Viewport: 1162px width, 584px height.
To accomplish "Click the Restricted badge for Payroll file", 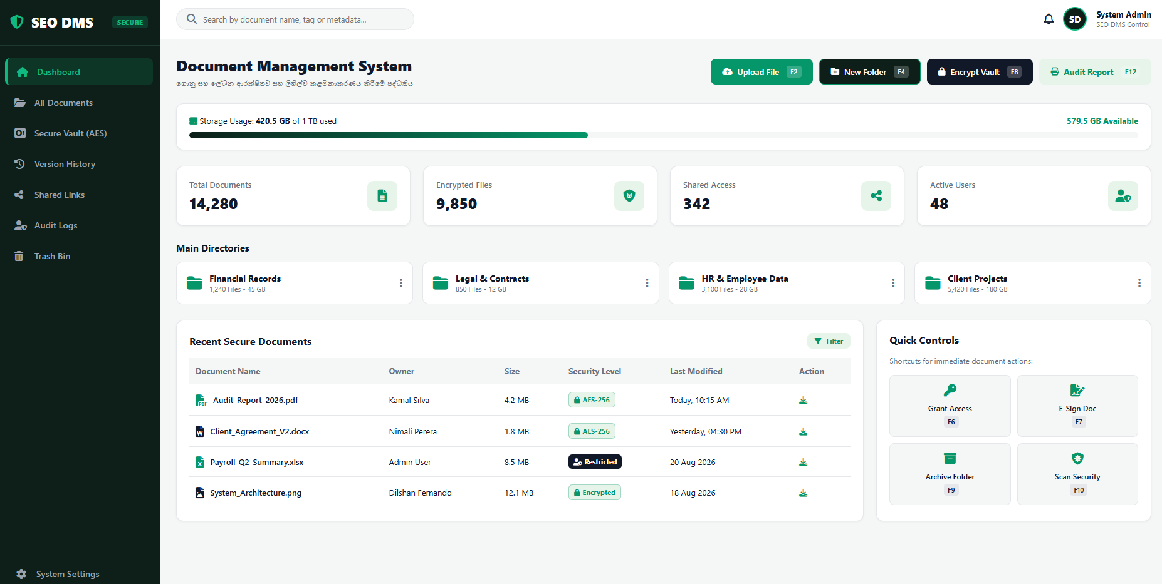I will click(x=595, y=462).
